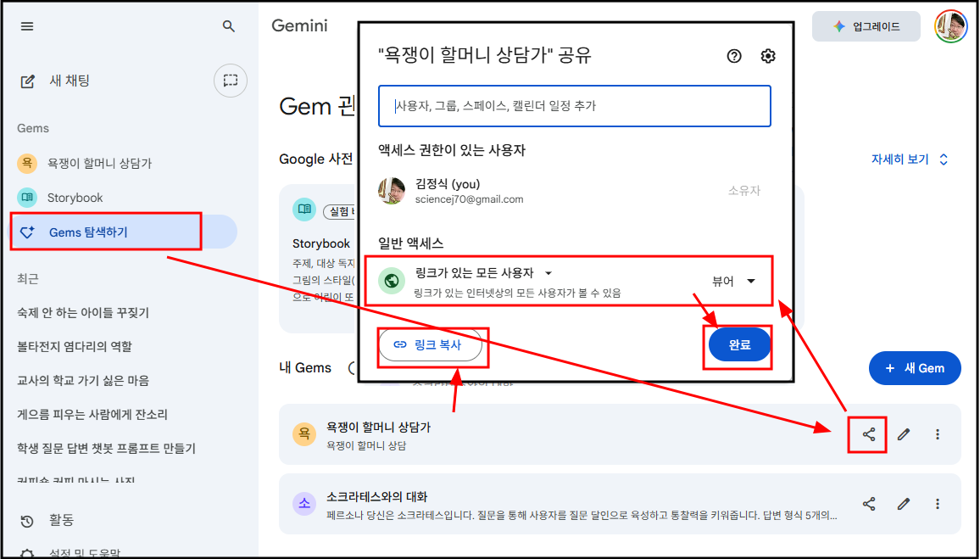The image size is (980, 559).
Task: Open recent chat 학생 질문 답변 챗봇 프롬프트 만들기
Action: 106,448
